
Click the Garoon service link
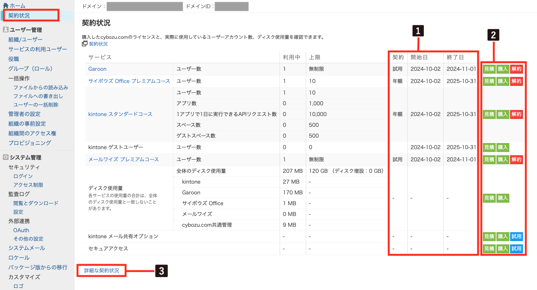(97, 69)
